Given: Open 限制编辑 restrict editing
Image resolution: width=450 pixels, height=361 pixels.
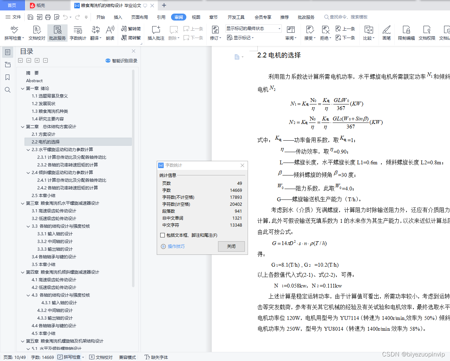Looking at the screenshot, I should pos(406,33).
